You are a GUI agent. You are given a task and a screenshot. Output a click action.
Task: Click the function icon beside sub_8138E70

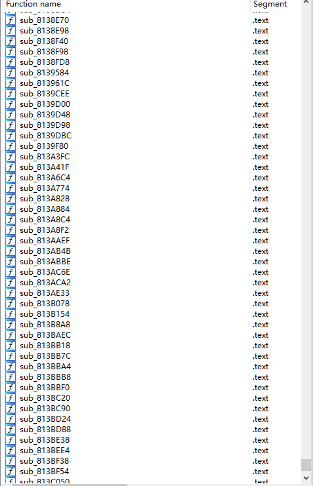click(x=10, y=20)
